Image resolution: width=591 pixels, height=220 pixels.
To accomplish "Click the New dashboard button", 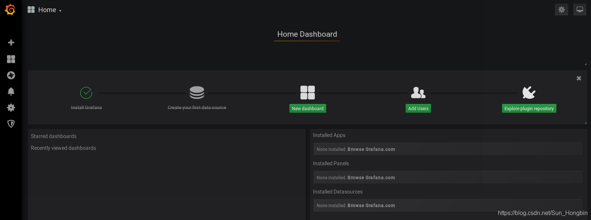I will 308,108.
